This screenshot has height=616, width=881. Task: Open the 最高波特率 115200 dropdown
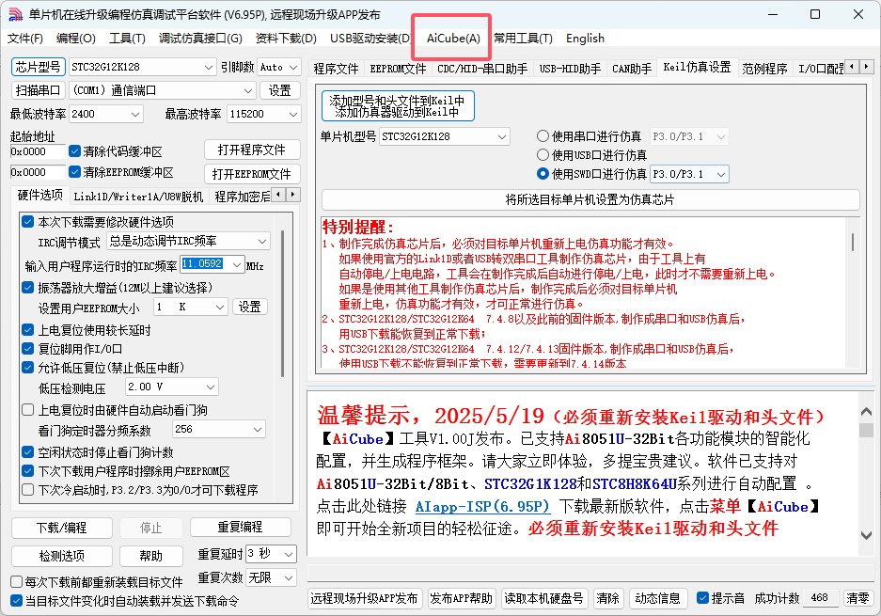click(264, 114)
